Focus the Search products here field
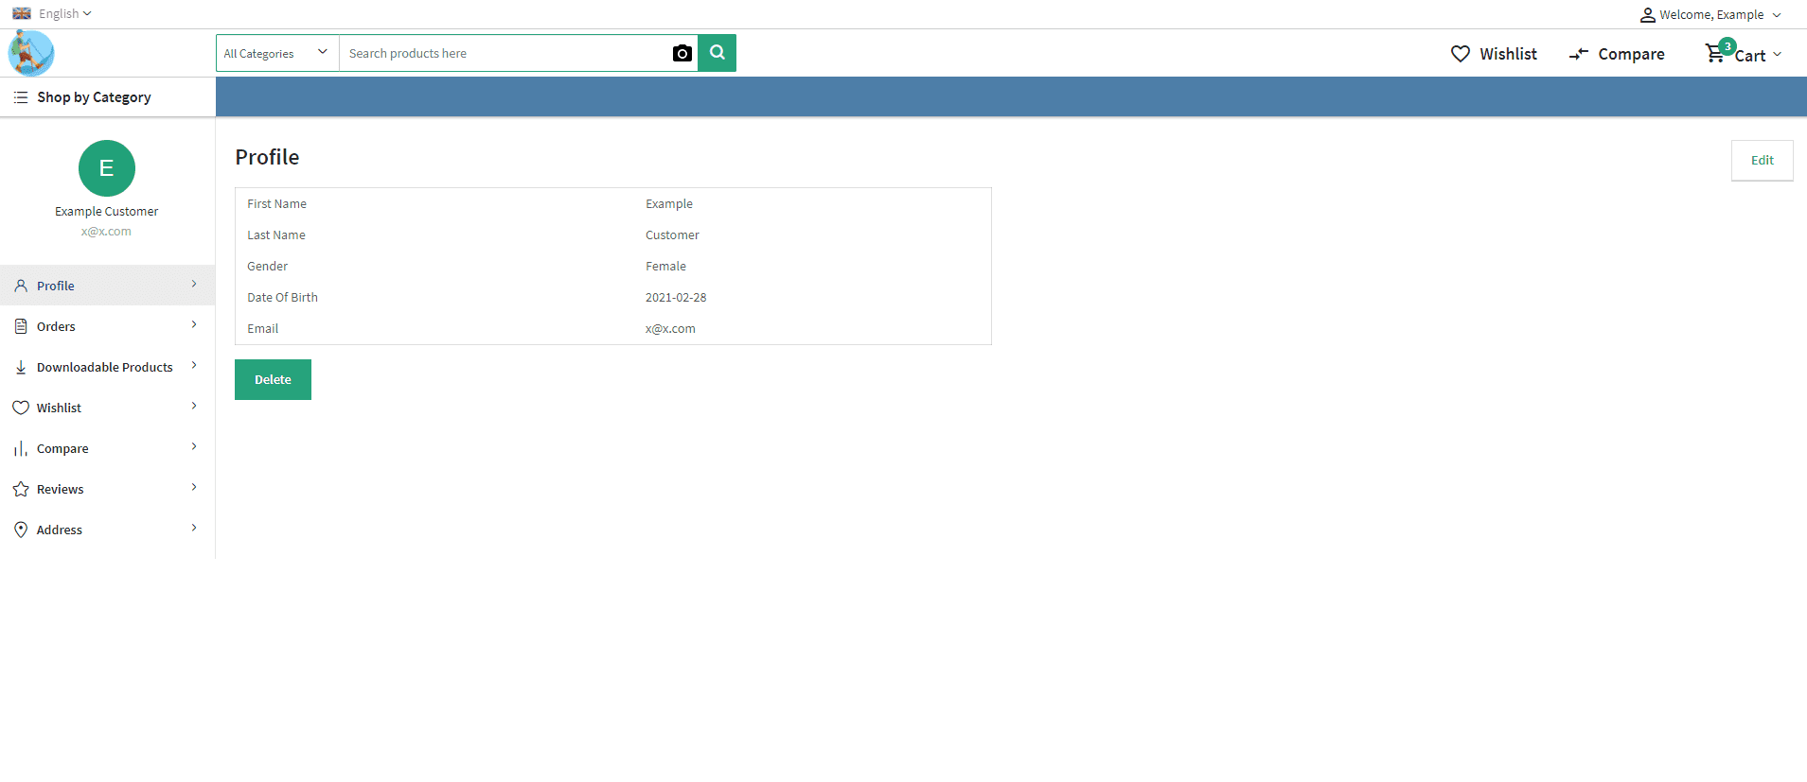The height and width of the screenshot is (782, 1807). tap(504, 54)
